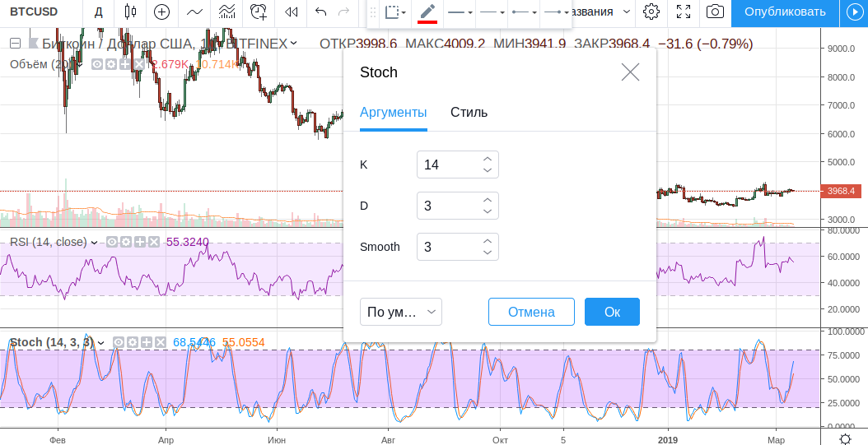Enter fullscreen mode from the top toolbar

click(683, 12)
